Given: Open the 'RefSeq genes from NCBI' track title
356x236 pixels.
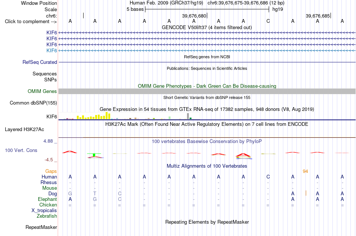Looking at the screenshot, I should tap(207, 57).
